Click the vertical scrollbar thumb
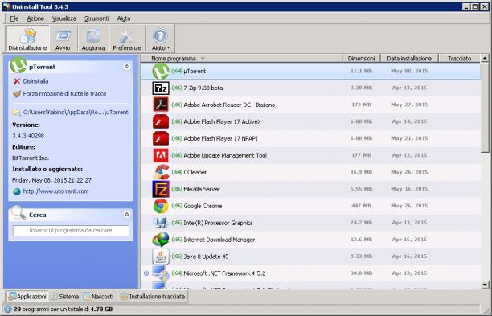492x316 pixels. coord(485,108)
